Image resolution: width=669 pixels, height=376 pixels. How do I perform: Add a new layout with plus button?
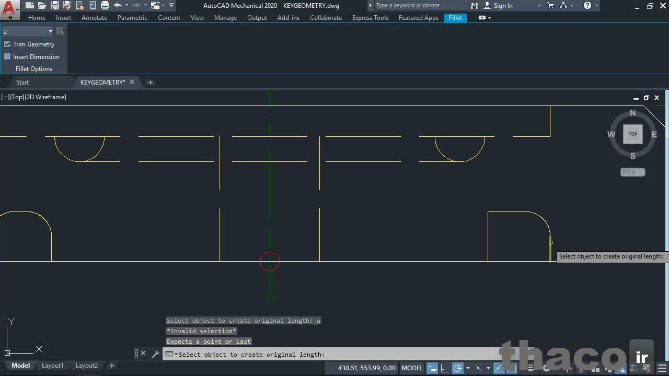click(111, 366)
